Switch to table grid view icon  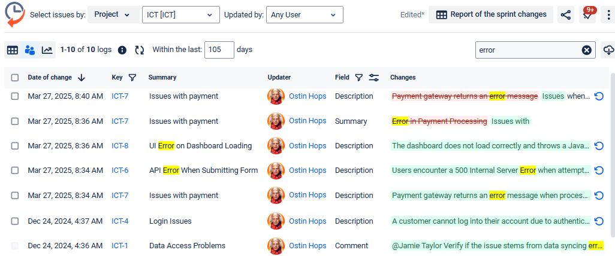pyautogui.click(x=13, y=50)
